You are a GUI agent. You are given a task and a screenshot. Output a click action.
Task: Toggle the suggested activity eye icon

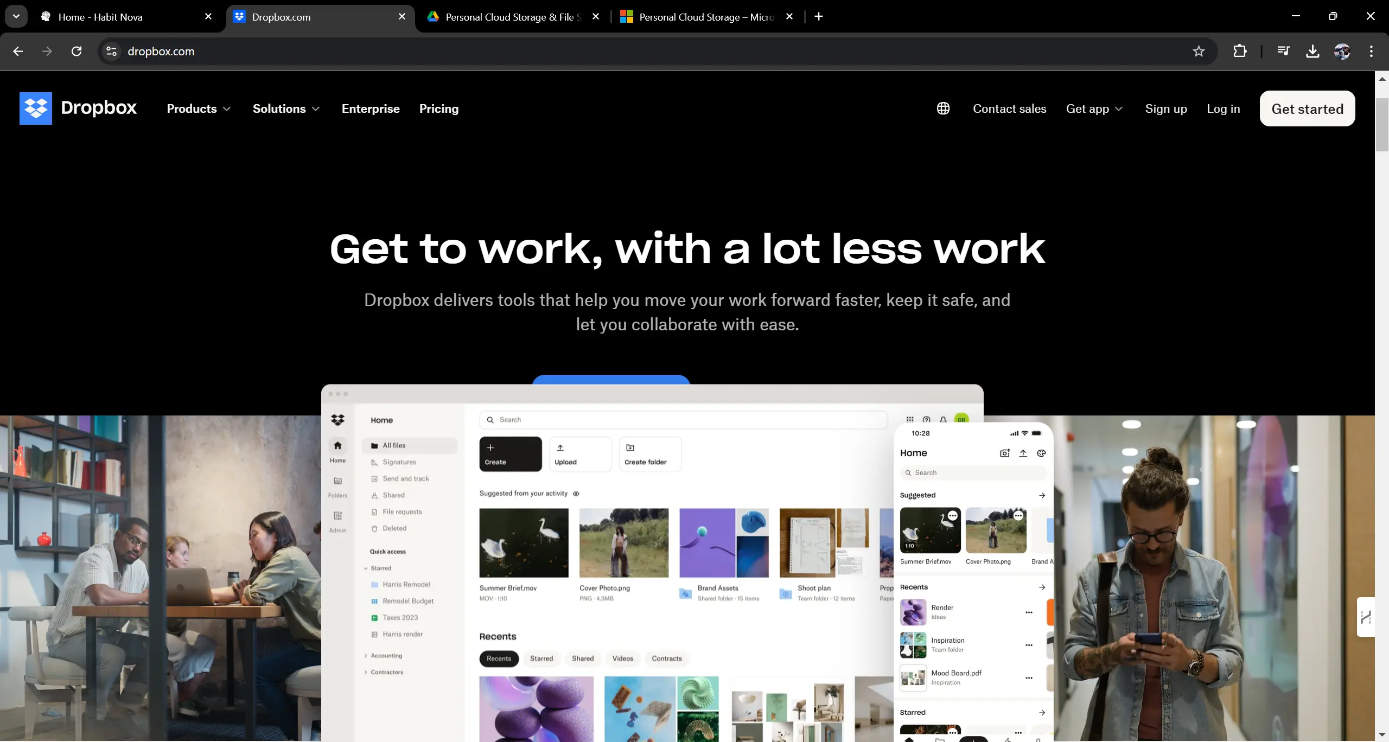[576, 494]
